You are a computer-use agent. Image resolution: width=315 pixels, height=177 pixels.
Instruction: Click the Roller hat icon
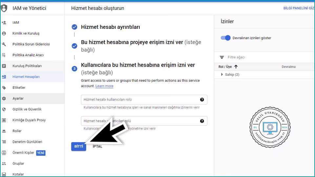coord(4,131)
